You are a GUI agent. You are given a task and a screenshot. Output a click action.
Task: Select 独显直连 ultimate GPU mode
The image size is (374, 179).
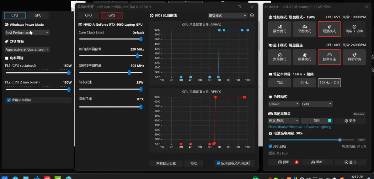pos(329,57)
